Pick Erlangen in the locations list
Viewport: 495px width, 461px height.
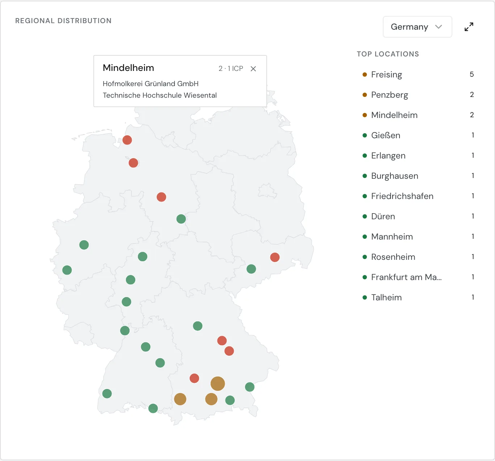point(418,156)
